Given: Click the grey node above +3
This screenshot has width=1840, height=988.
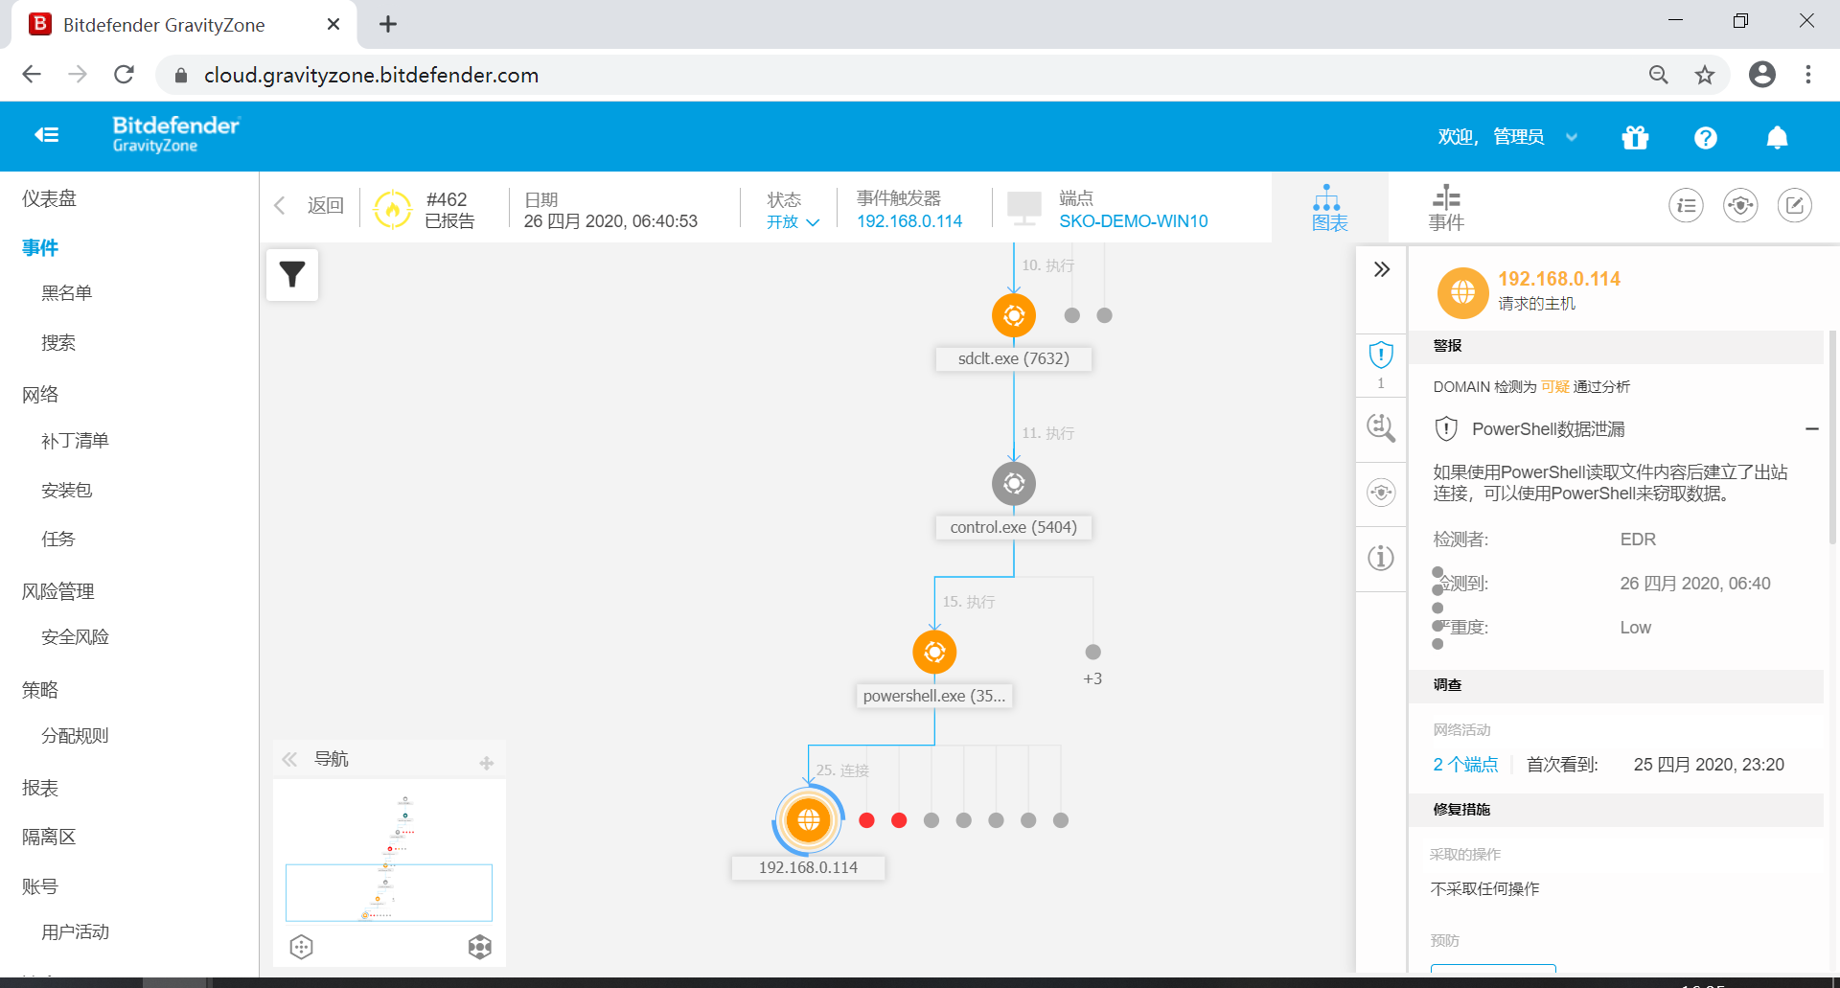Looking at the screenshot, I should coord(1092,653).
